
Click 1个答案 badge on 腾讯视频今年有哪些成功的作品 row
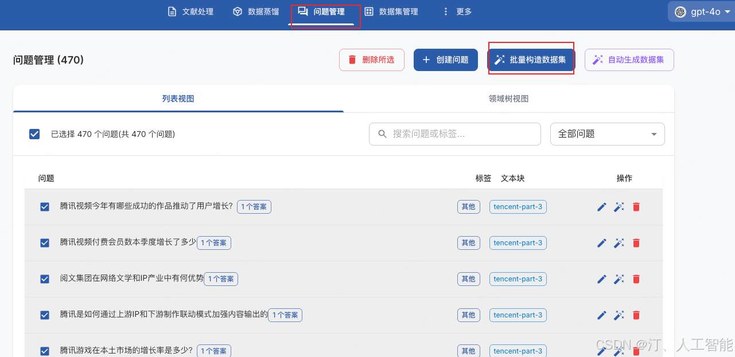coord(254,207)
